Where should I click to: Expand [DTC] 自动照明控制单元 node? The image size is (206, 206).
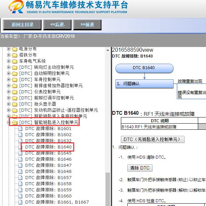(9, 73)
